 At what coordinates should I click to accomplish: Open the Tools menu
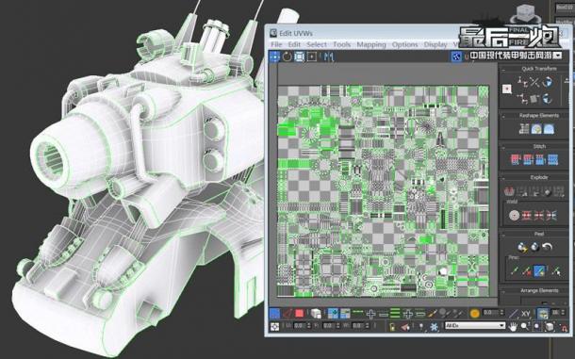341,44
